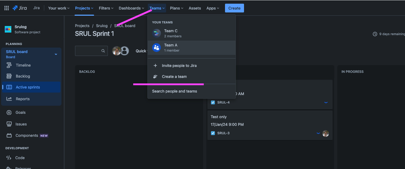
Task: Click the search magnifier icon in board filter
Action: tap(103, 51)
